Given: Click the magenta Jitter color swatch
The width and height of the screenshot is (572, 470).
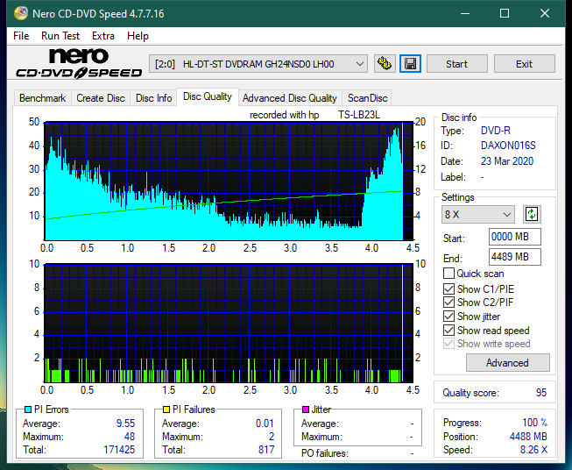Looking at the screenshot, I should coord(306,409).
